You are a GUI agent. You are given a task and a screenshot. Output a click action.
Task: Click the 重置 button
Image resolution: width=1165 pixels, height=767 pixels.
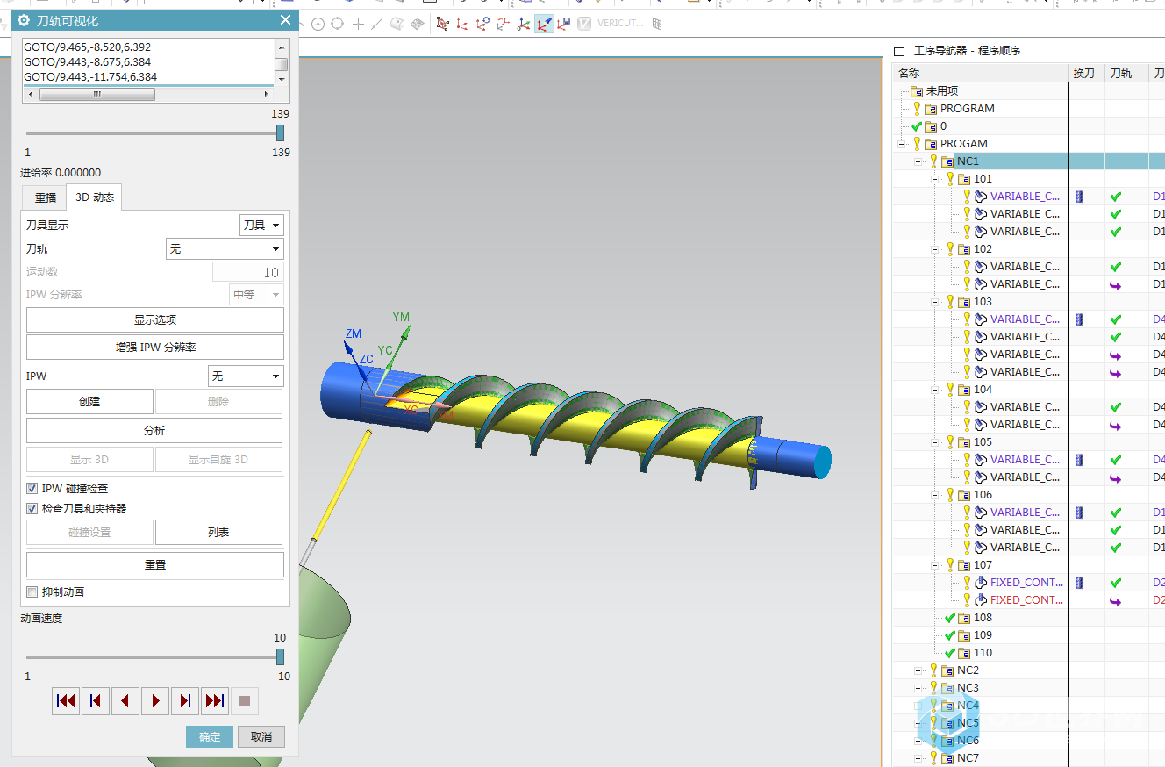pos(155,564)
